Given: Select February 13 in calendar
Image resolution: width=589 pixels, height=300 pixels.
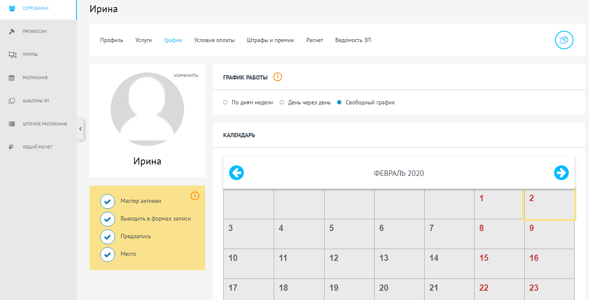Looking at the screenshot, I should coord(399,264).
